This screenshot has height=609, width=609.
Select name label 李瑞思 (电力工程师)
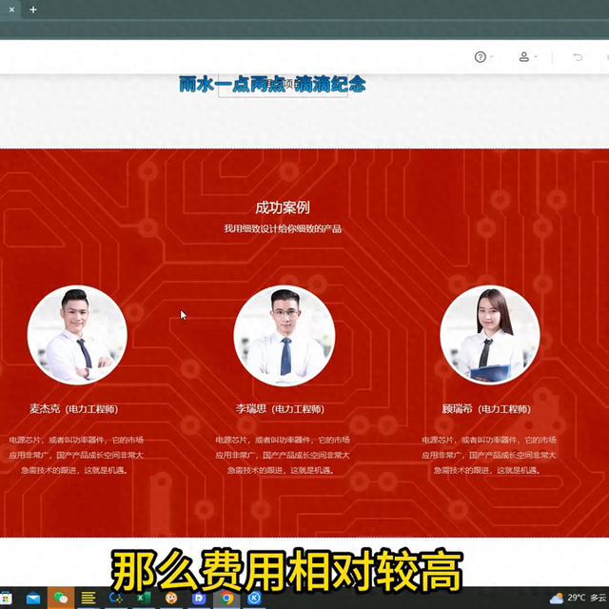pyautogui.click(x=280, y=408)
